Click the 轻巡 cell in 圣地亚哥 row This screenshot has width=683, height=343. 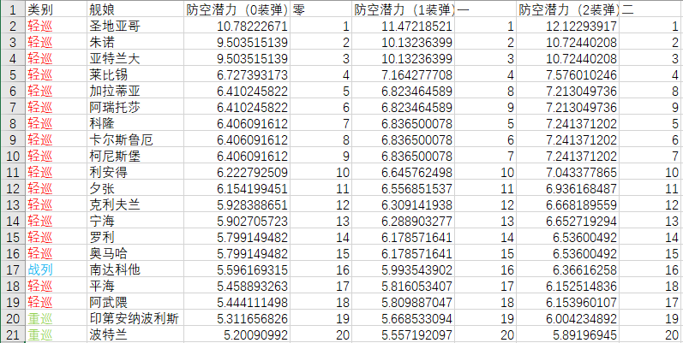(x=56, y=26)
